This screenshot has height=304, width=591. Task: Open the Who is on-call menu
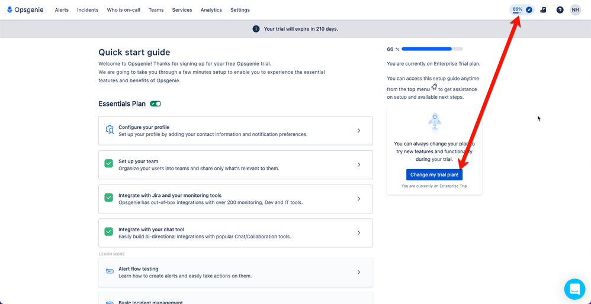coord(123,10)
